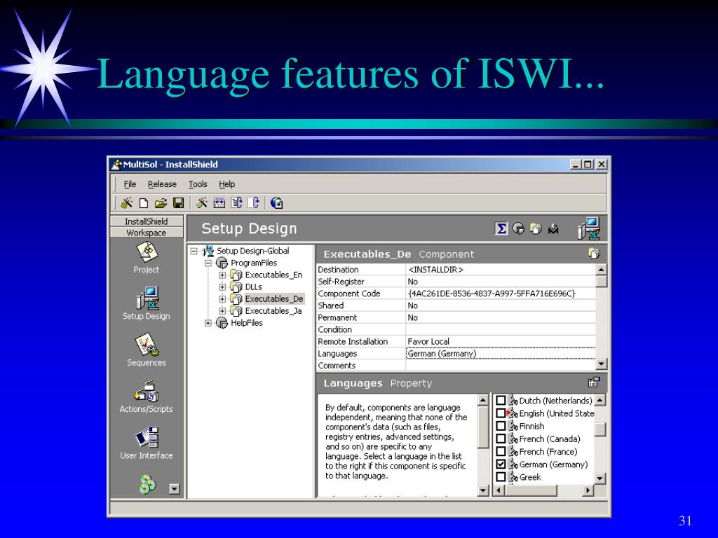This screenshot has height=538, width=718.
Task: Open a project using the folder icon
Action: 161,203
